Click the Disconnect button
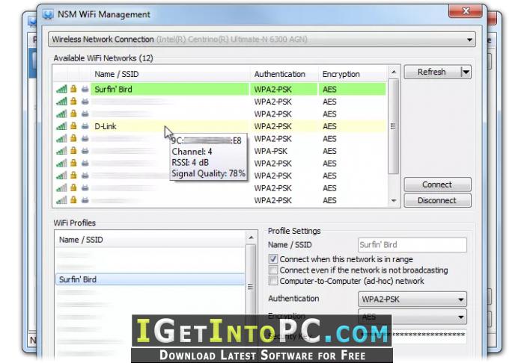Image resolution: width=524 pixels, height=363 pixels. (437, 200)
